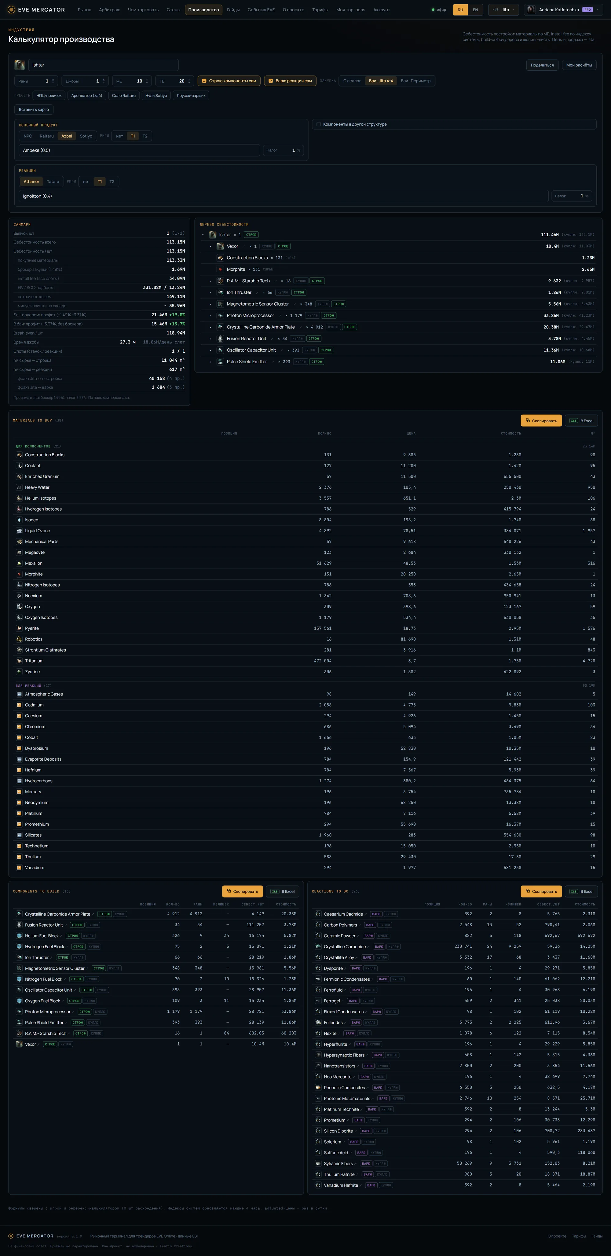
Task: Click the Fullerides icon in reactions table
Action: (318, 1023)
